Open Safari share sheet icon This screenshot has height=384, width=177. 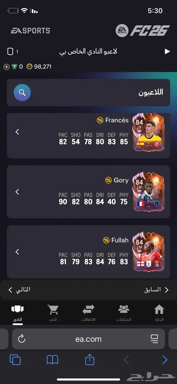(x=90, y=359)
